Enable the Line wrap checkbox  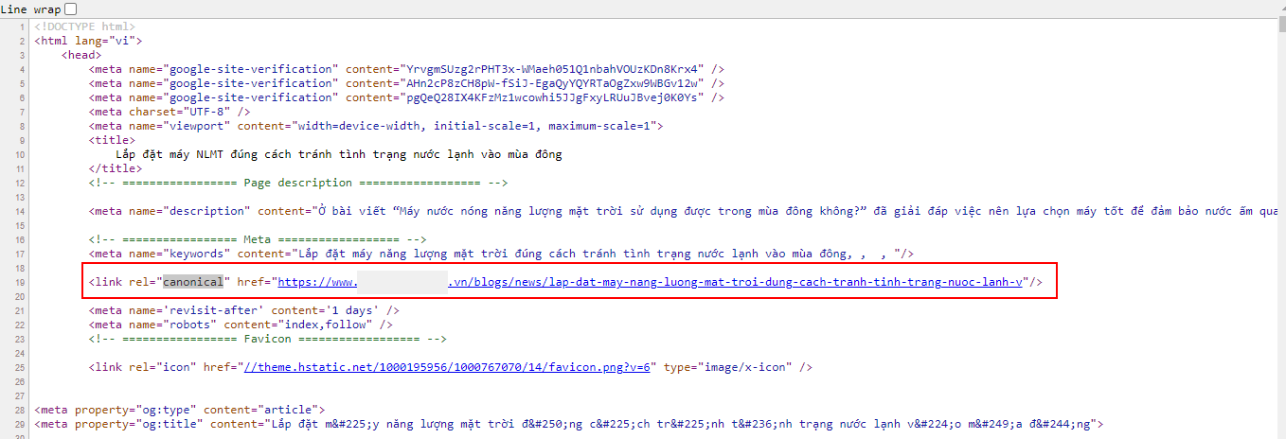(70, 9)
